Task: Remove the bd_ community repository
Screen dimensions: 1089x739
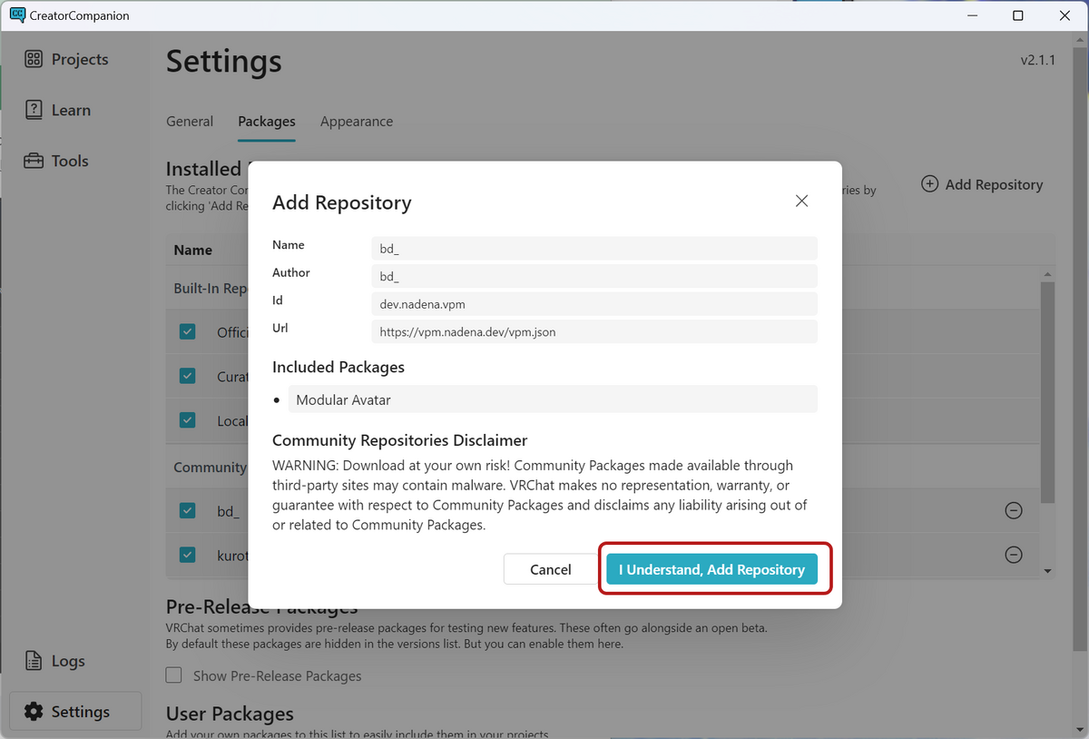Action: click(x=1014, y=511)
